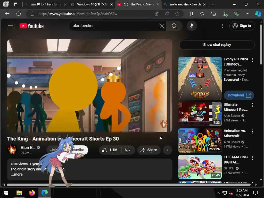Open Collections panel
Image resolution: width=264 pixels, height=198 pixels.
click(x=213, y=14)
